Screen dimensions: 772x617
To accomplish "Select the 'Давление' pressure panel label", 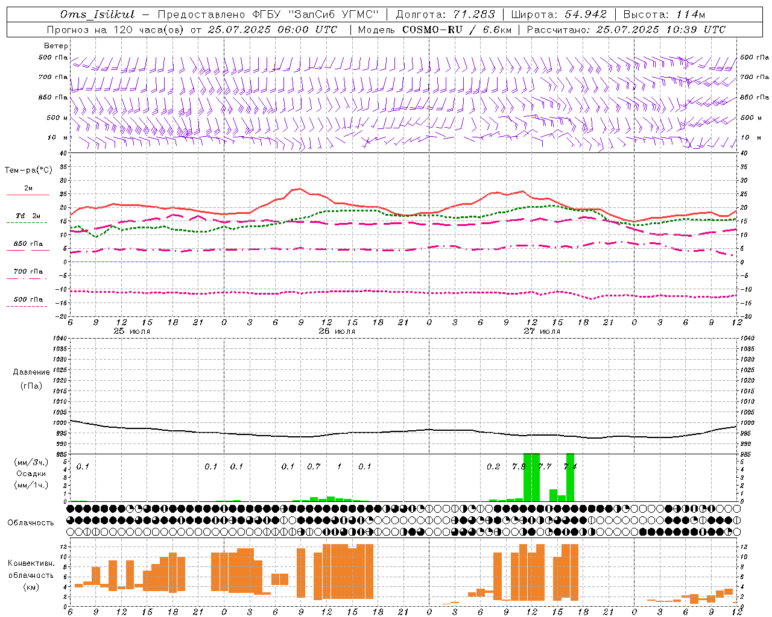I will coord(31,372).
